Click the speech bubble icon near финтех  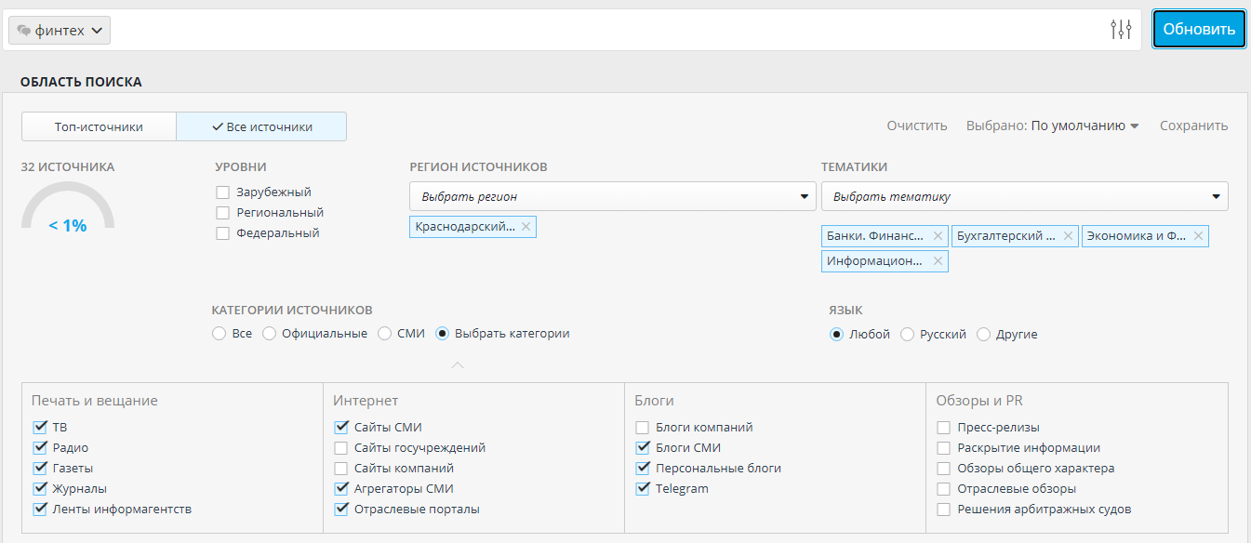24,31
